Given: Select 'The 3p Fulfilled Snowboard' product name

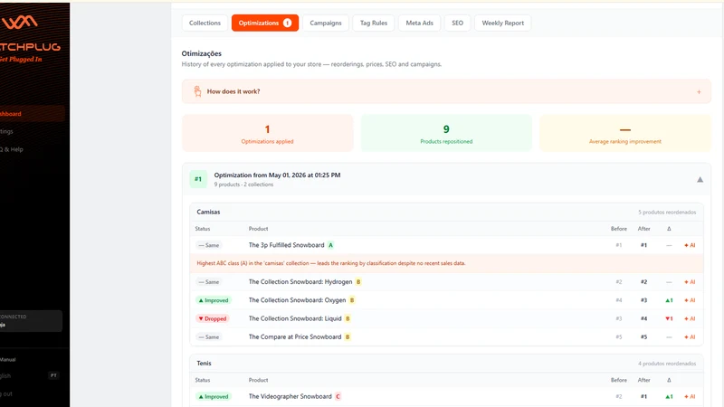Looking at the screenshot, I should 286,245.
